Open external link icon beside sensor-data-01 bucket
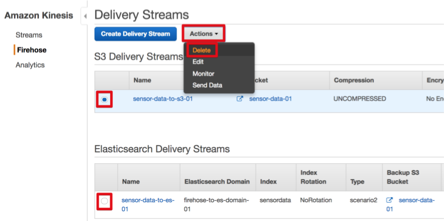 [x=240, y=99]
